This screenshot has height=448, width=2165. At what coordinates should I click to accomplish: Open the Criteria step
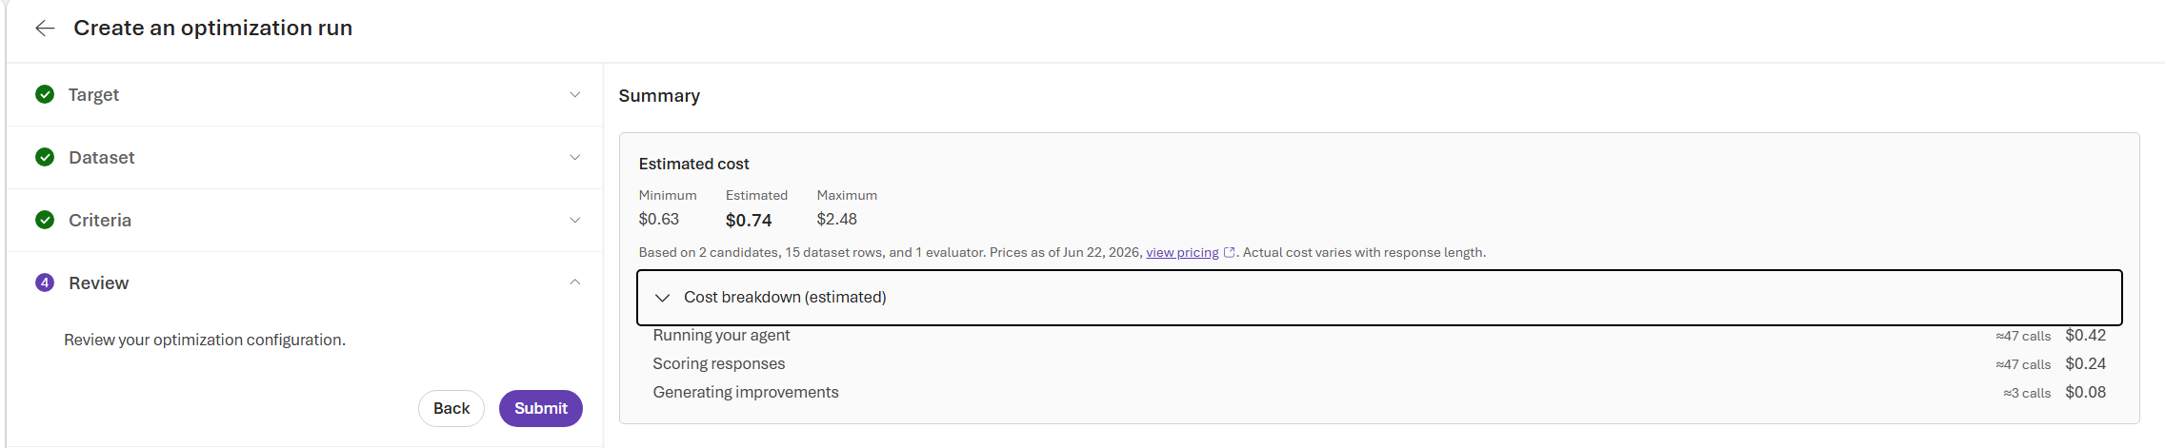(305, 220)
